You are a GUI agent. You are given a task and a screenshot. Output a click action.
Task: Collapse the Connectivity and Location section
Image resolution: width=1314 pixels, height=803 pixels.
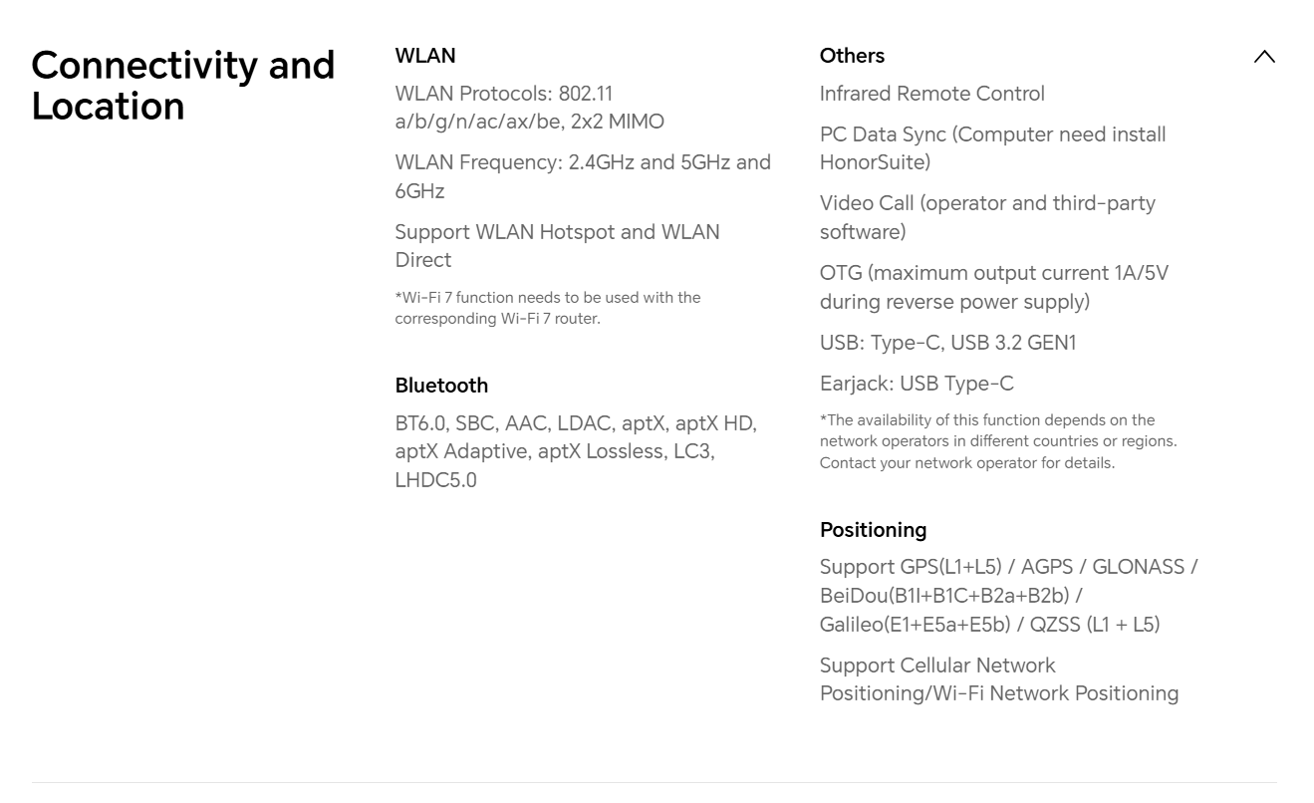(1264, 57)
